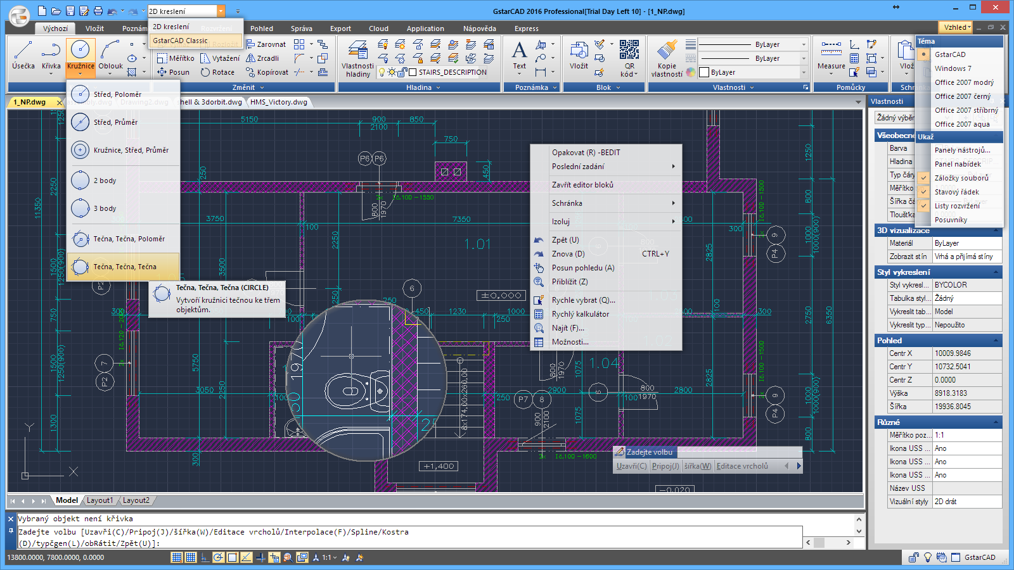Image resolution: width=1014 pixels, height=570 pixels.
Task: Open the annotation scale 1:1 dropdown
Action: [330, 557]
